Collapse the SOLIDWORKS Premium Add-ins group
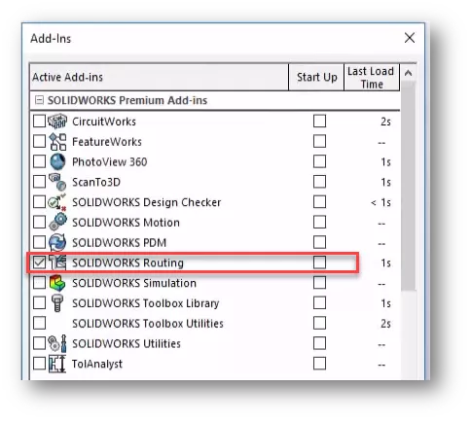This screenshot has width=471, height=421. [x=39, y=100]
